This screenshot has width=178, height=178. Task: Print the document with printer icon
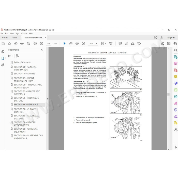(22, 43)
